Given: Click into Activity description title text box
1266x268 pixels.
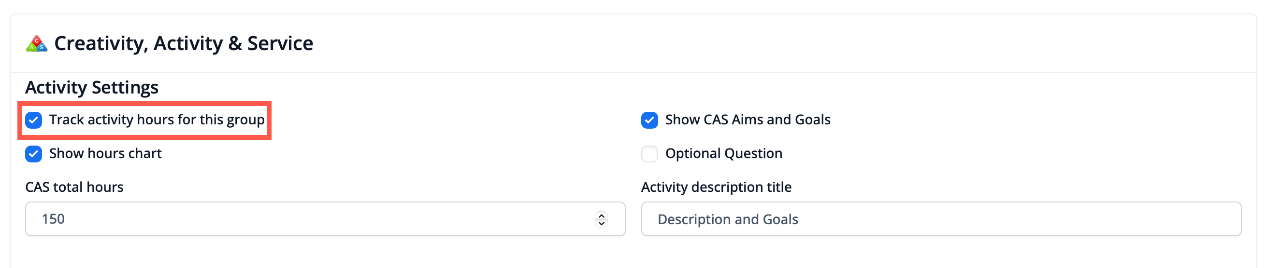Looking at the screenshot, I should (x=941, y=219).
